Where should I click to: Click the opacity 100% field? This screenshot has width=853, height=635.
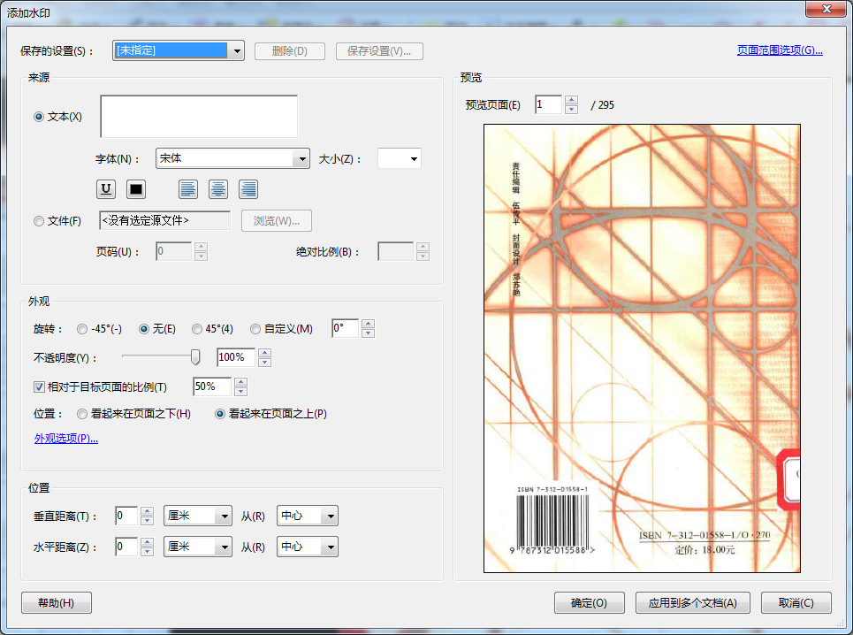pos(235,357)
